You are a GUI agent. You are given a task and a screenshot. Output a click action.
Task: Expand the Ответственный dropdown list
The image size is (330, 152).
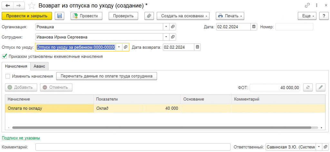pos(319,147)
